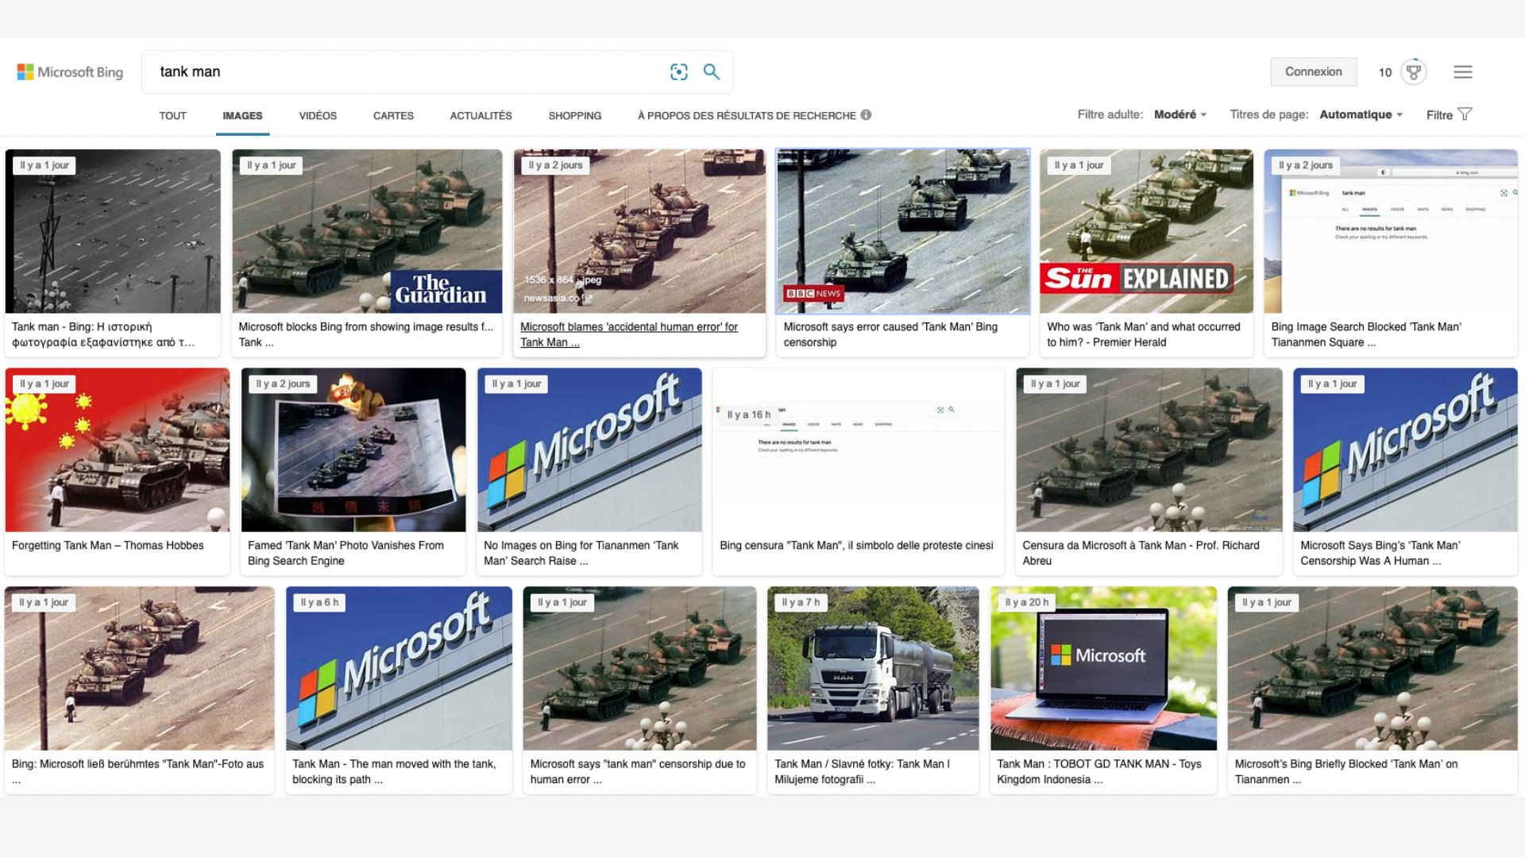Open the 'Il y a 16 h' no-results screenshot thumbnail
Image resolution: width=1525 pixels, height=857 pixels.
858,450
